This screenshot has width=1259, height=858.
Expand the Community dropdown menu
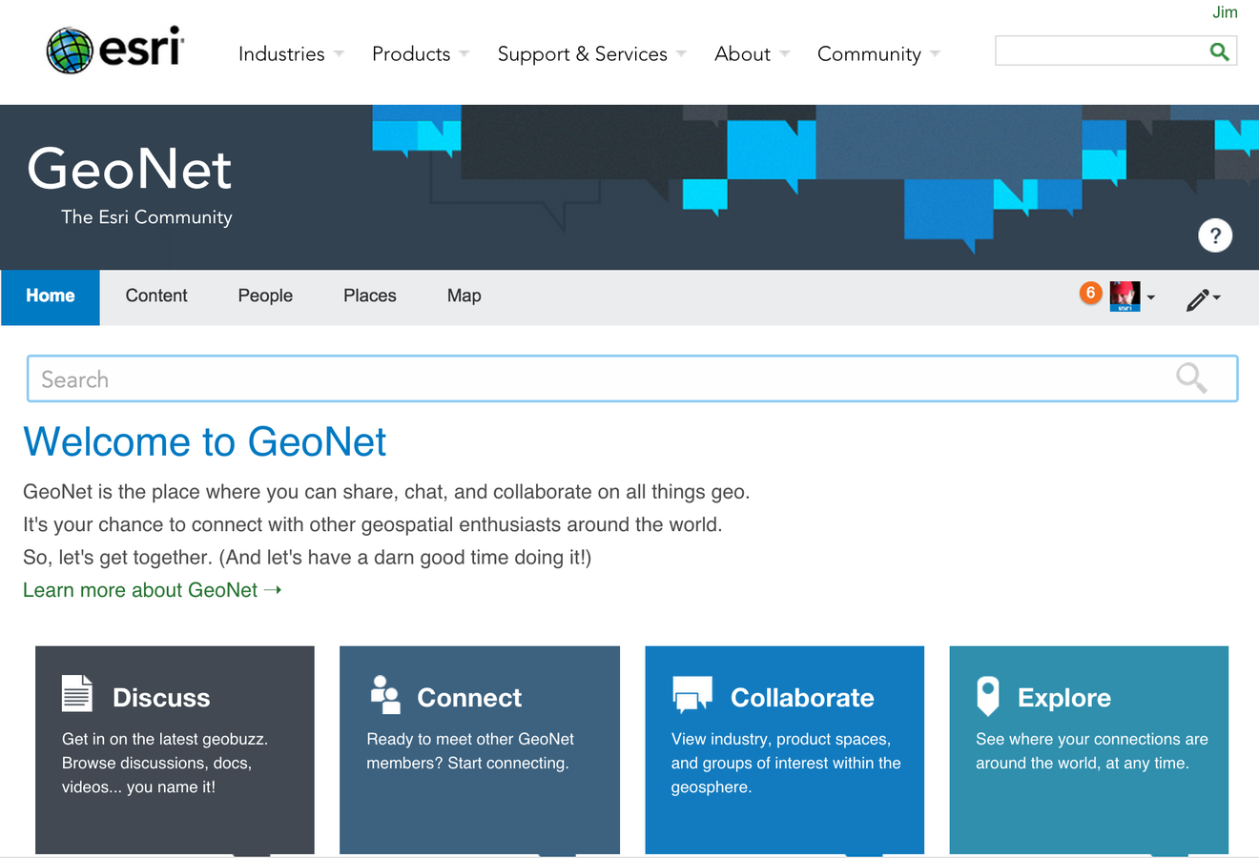pyautogui.click(x=878, y=54)
